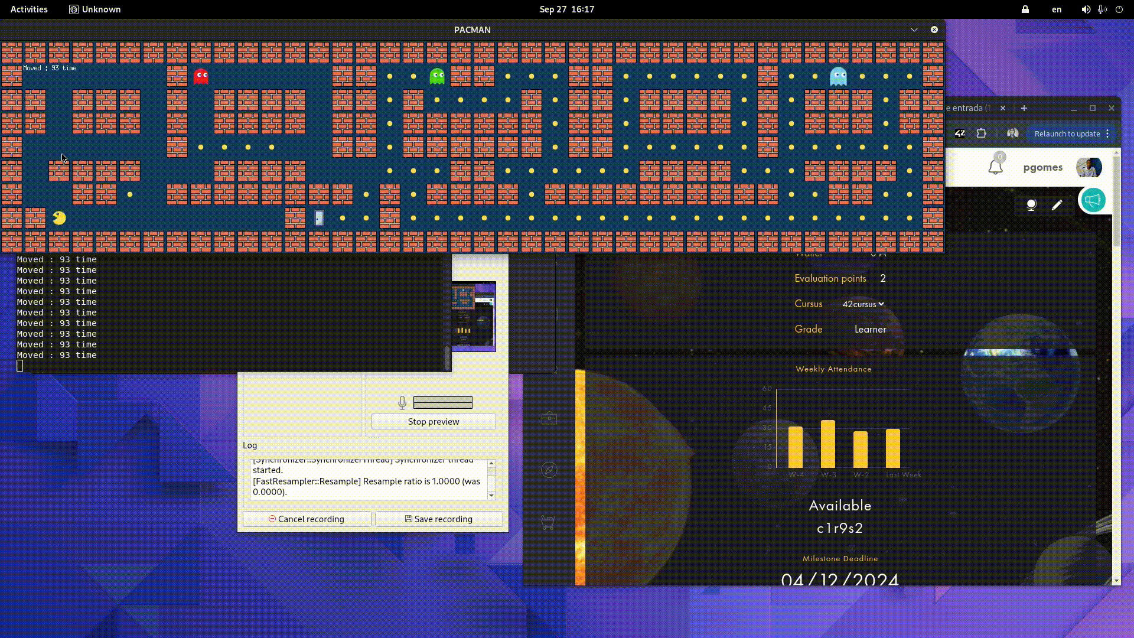Open the compass icon in intra sidebar

549,470
